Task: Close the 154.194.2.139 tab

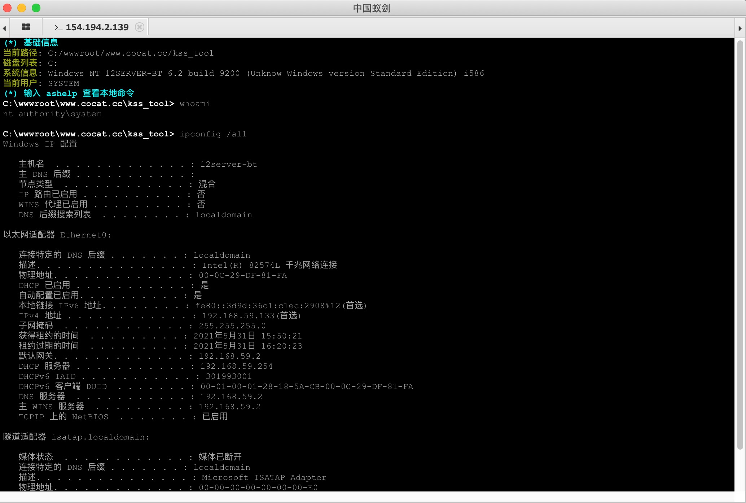Action: (140, 27)
